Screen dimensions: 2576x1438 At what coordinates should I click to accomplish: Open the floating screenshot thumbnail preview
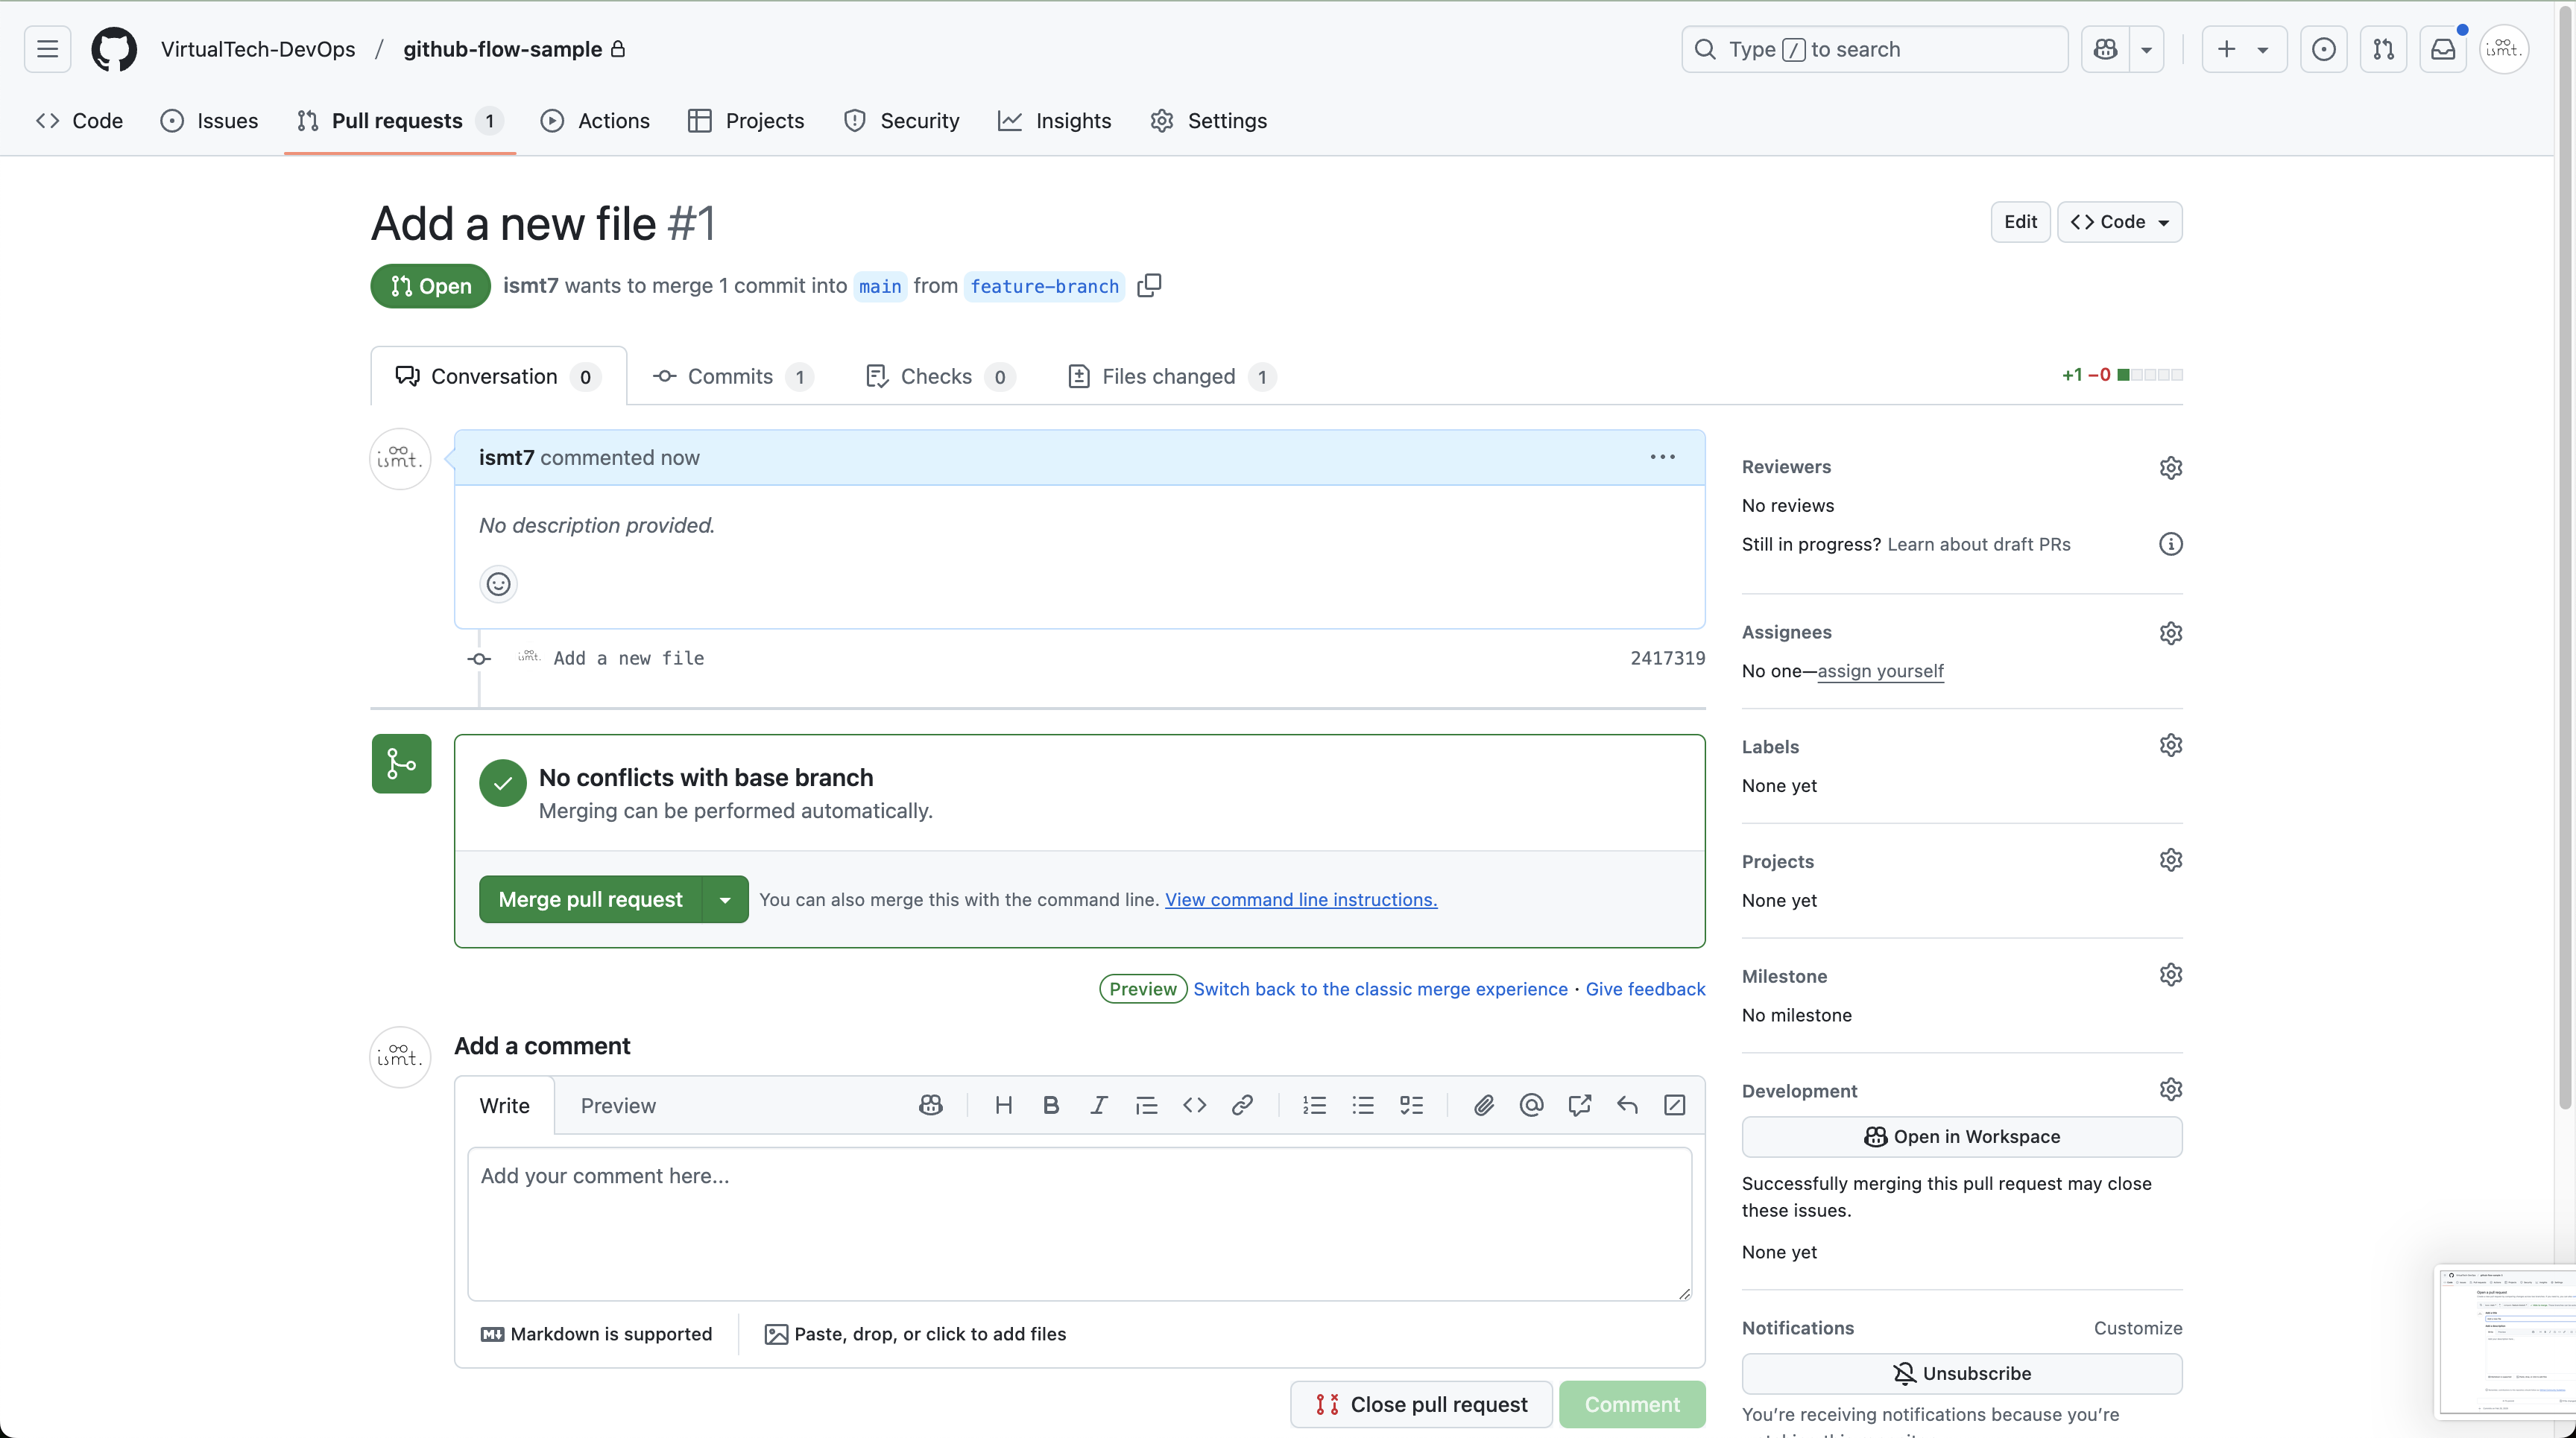pos(2506,1343)
